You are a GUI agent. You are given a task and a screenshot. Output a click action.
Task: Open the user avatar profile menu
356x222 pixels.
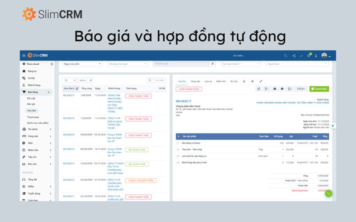pos(326,55)
